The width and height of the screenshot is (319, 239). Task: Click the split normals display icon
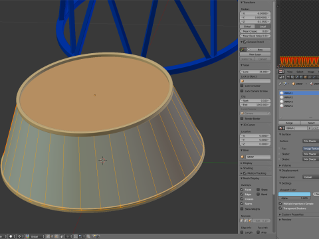tap(246, 220)
